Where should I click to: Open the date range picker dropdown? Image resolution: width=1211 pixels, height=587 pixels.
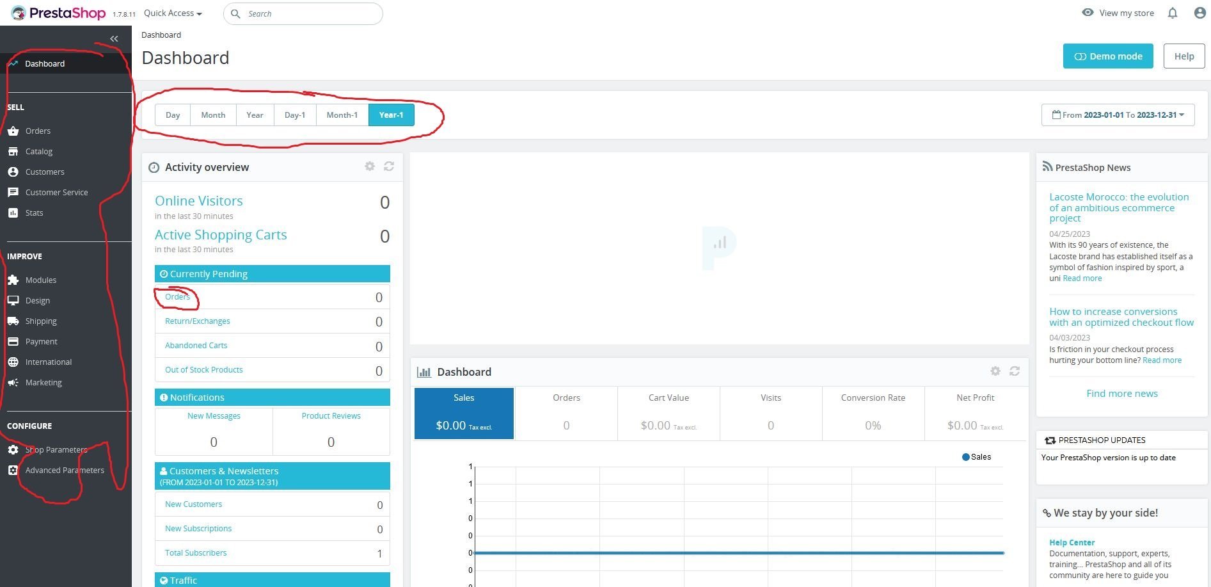point(1118,115)
